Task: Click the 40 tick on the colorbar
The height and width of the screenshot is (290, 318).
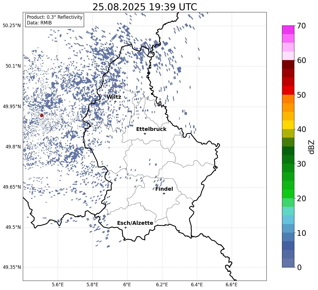Action: click(301, 129)
